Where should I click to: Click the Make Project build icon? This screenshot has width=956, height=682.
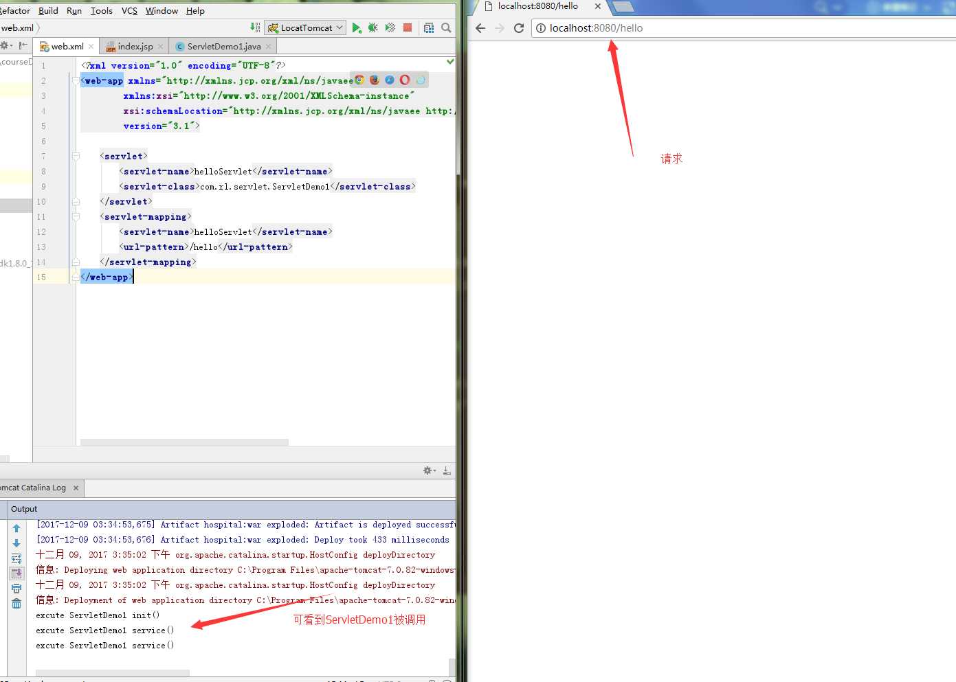255,27
